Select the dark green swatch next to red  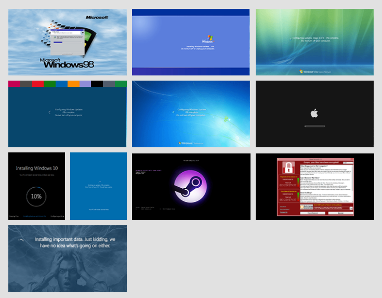(50, 84)
